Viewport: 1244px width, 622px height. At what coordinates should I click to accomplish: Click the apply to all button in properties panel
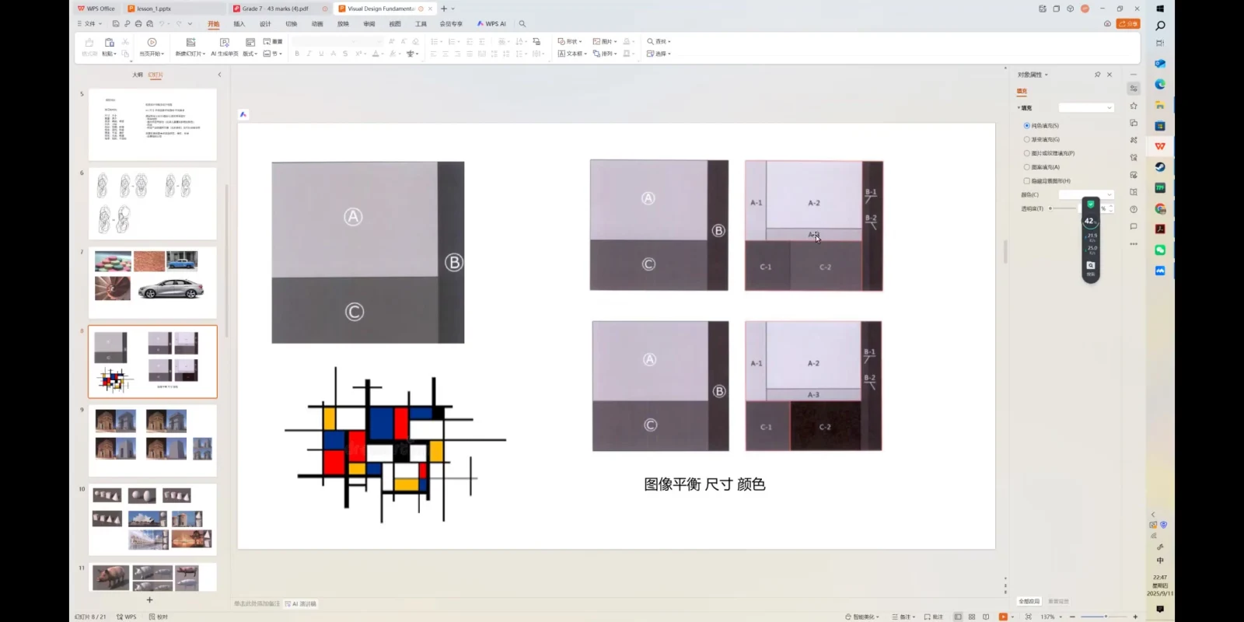[x=1029, y=601]
